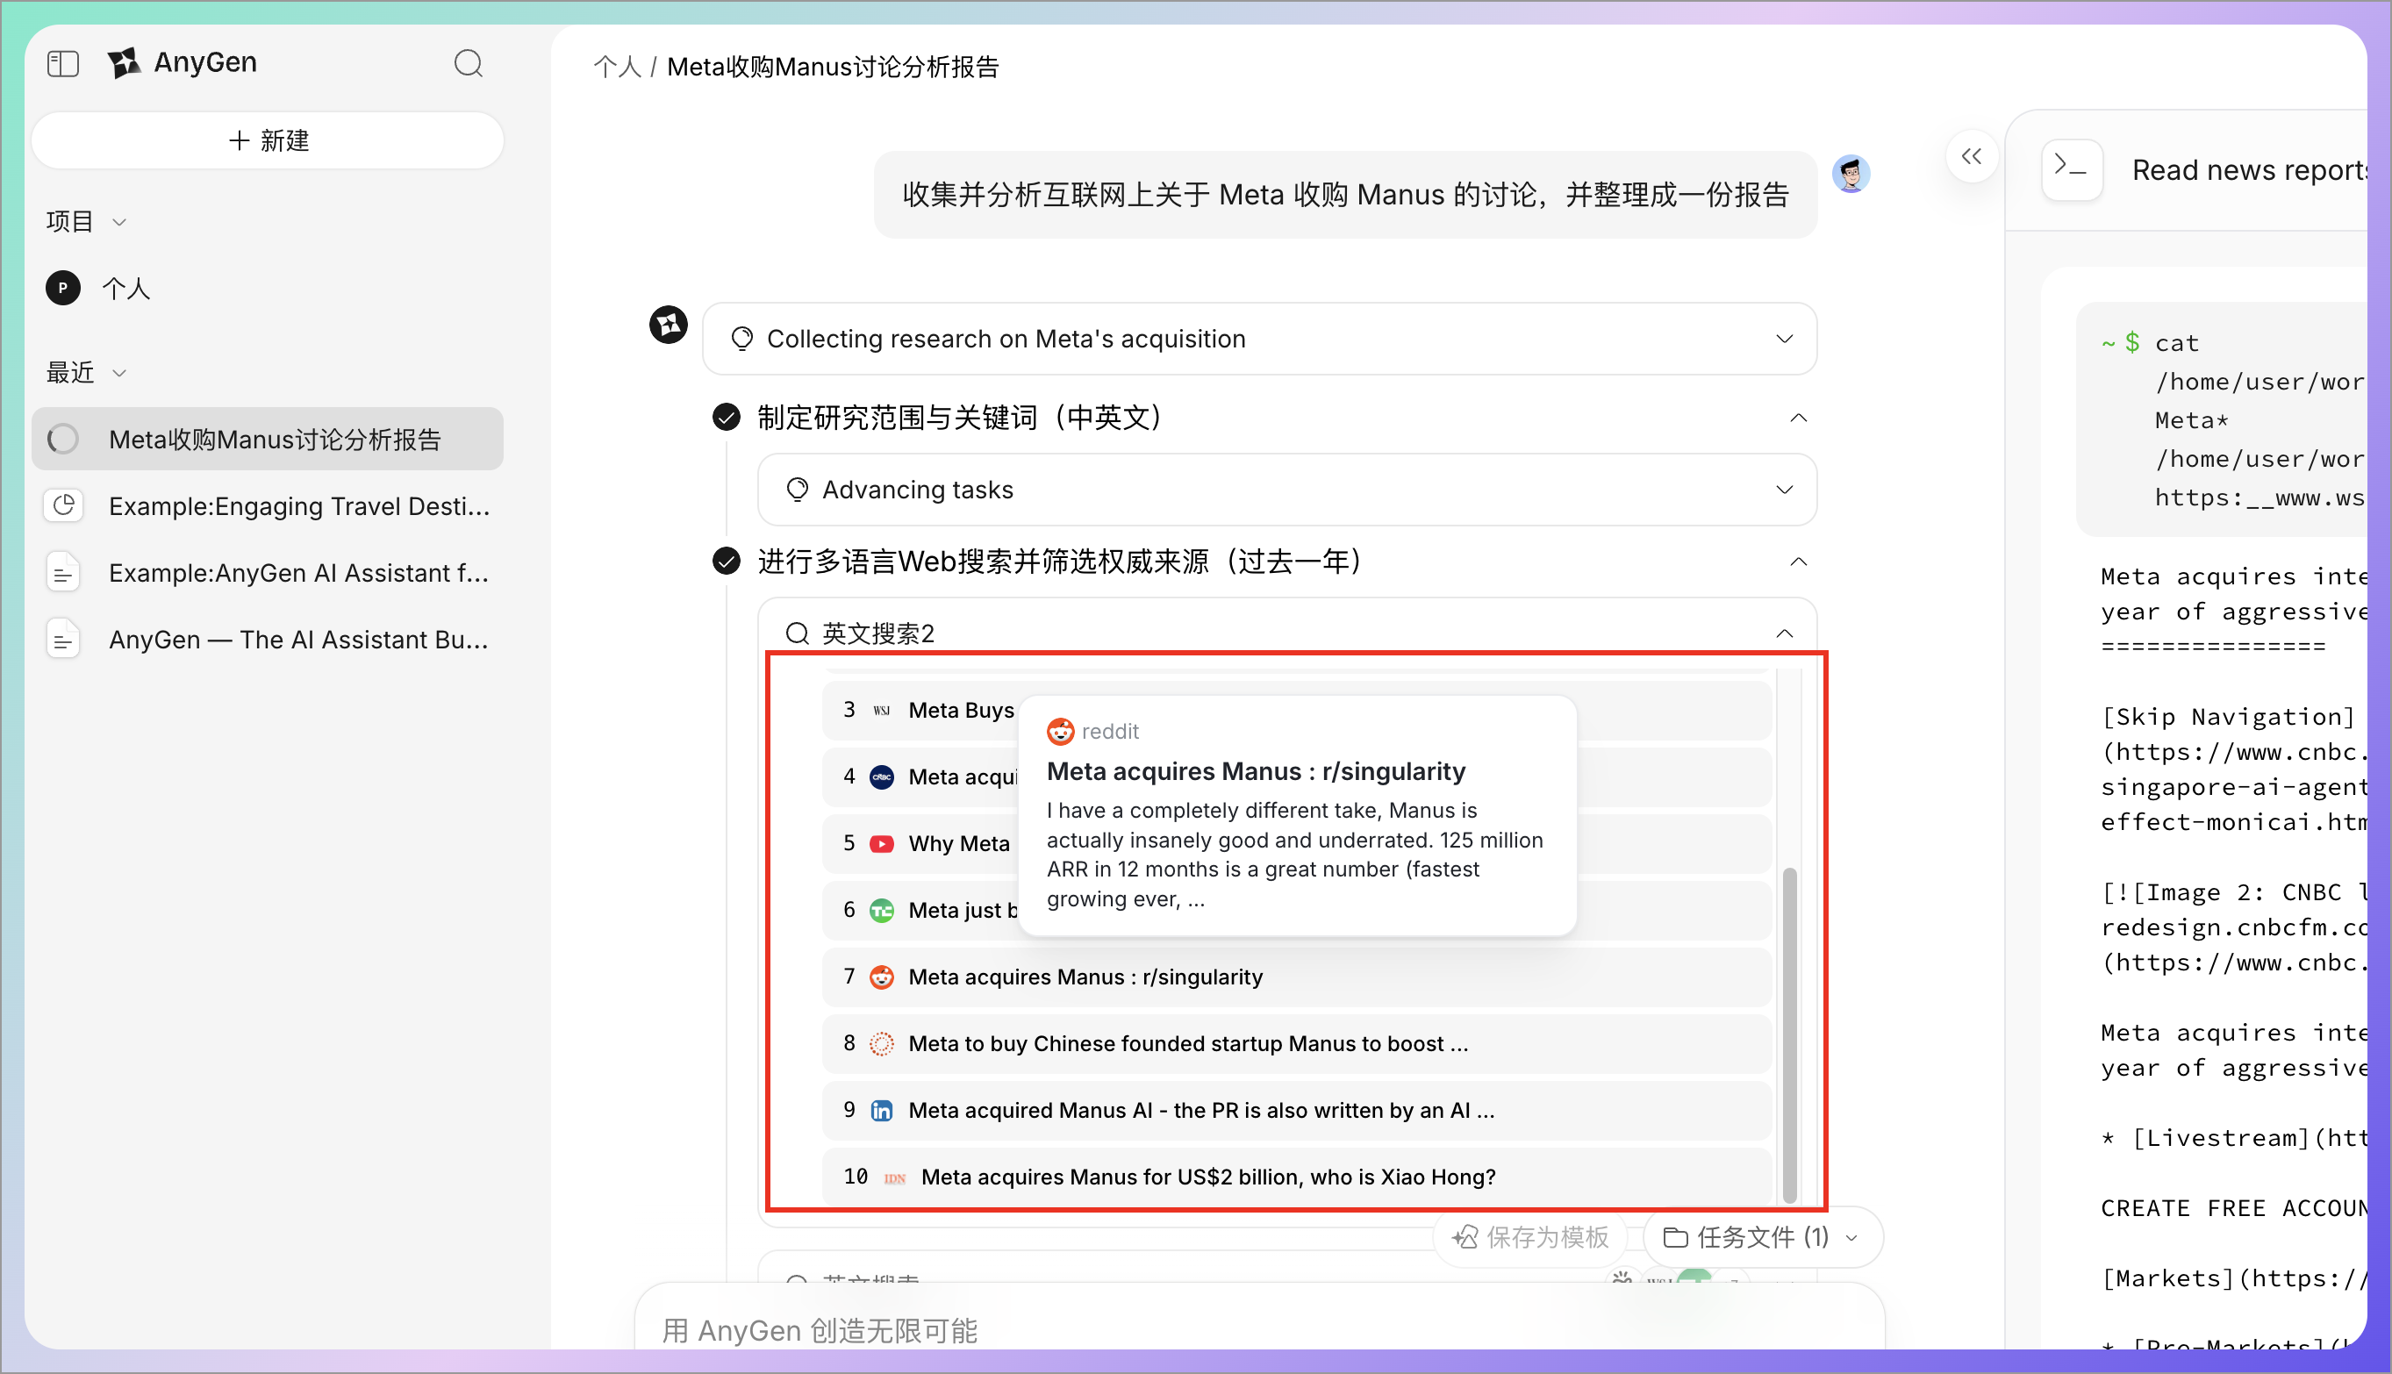This screenshot has width=2392, height=1374.
Task: Open AnyGen — The AI Assistant Bu... entry
Action: click(298, 640)
